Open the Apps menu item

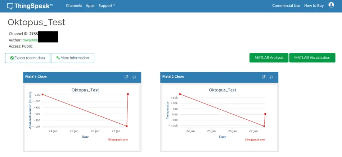90,6
